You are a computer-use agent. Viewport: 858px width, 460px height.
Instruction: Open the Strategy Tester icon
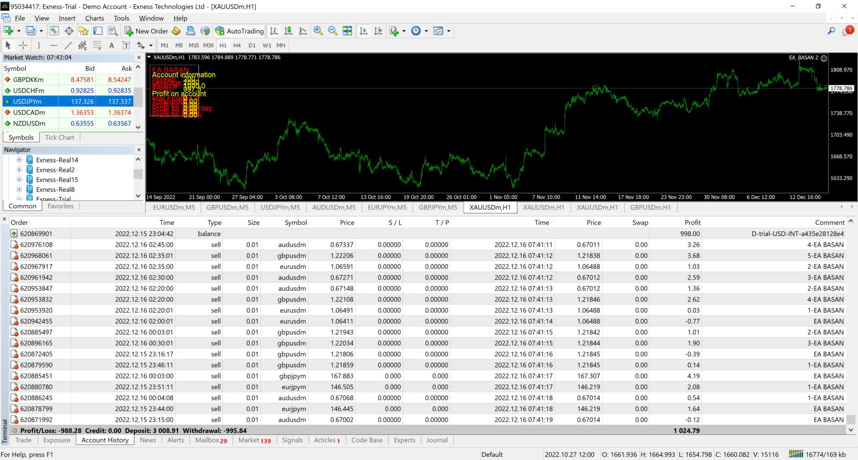(x=113, y=31)
